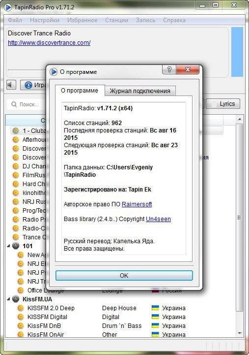Click the Drum `n` Bass genre cell
The image size is (249, 355).
click(122, 325)
